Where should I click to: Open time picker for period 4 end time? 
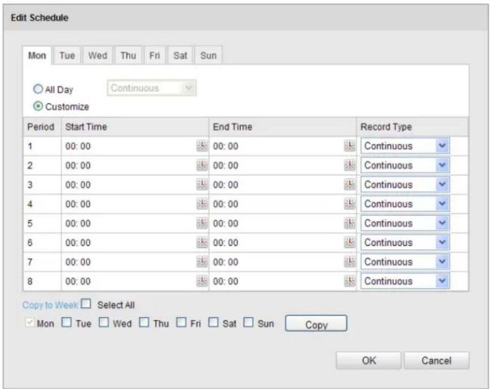coord(349,204)
